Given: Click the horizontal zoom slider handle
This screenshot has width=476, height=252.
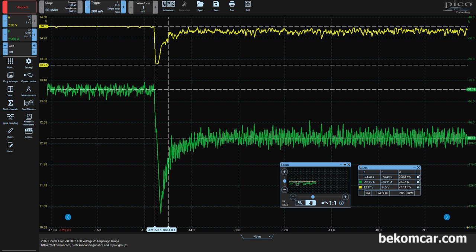Looking at the screenshot, I should point(313,197).
